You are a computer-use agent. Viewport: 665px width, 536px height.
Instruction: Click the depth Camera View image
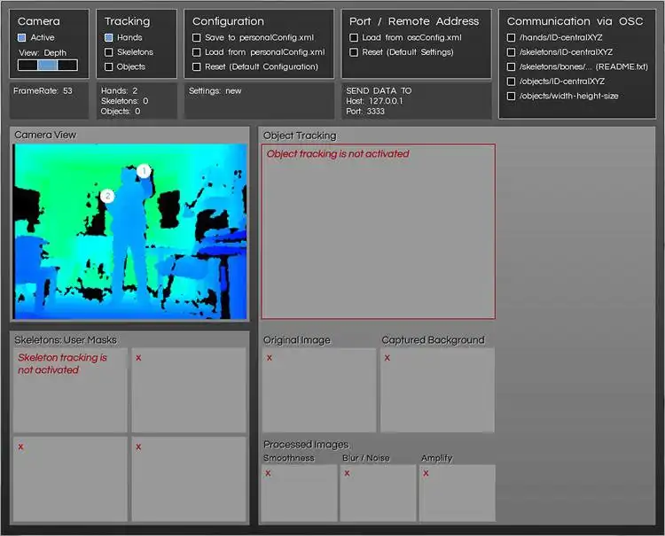pyautogui.click(x=129, y=231)
